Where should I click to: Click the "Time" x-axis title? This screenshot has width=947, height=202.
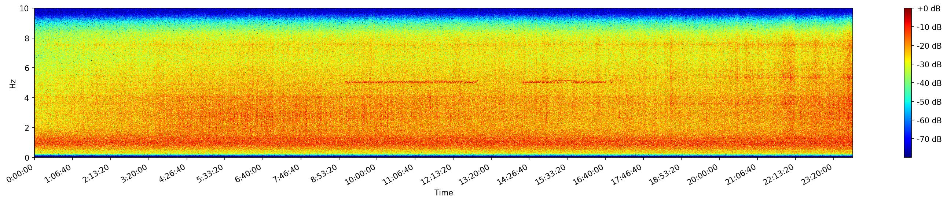pyautogui.click(x=443, y=193)
